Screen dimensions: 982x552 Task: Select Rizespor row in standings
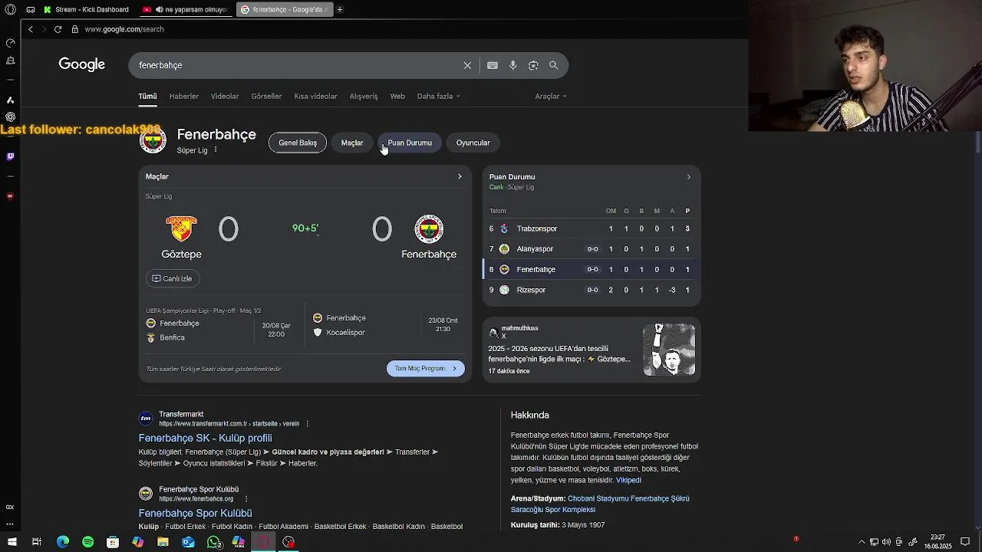pyautogui.click(x=591, y=290)
